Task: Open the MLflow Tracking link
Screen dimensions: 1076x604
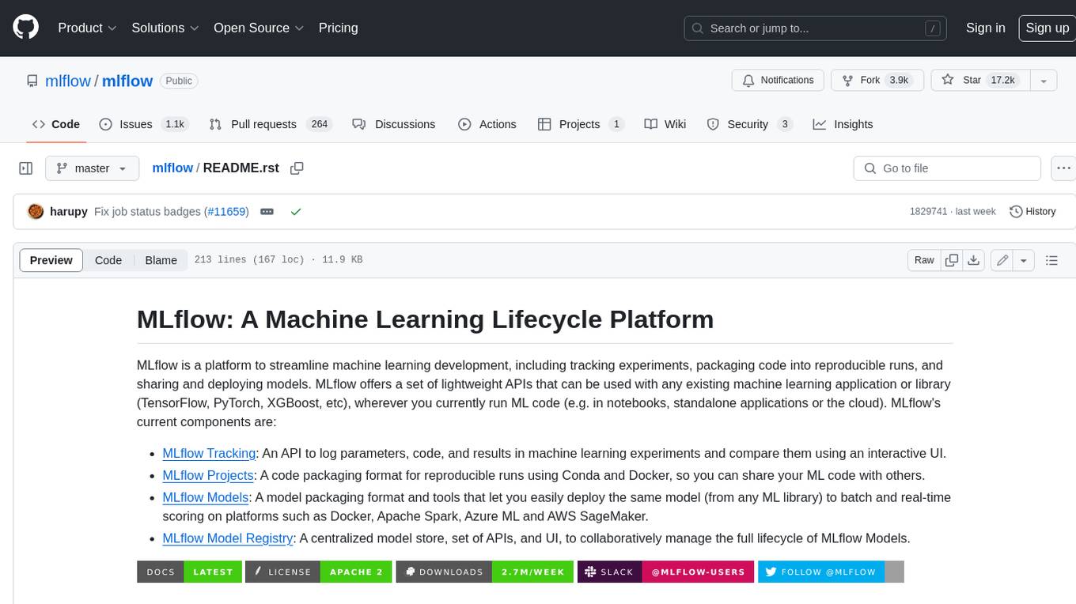Action: tap(209, 454)
